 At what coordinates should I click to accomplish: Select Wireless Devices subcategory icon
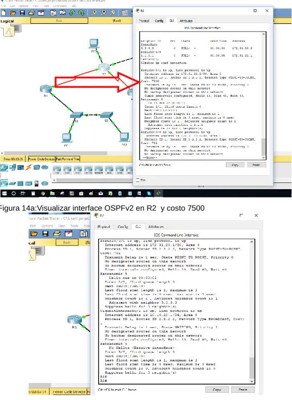click(28, 184)
